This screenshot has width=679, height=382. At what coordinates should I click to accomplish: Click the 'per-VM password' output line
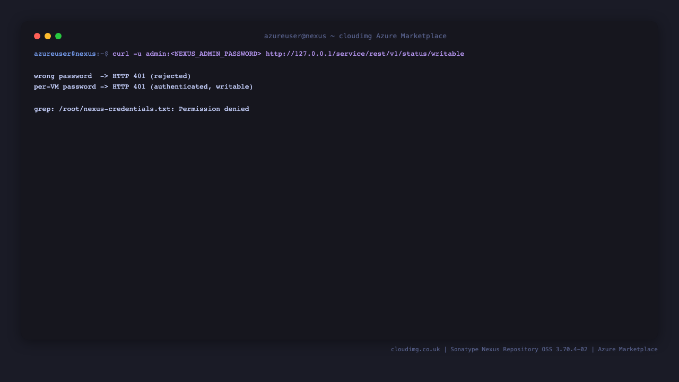(x=144, y=86)
